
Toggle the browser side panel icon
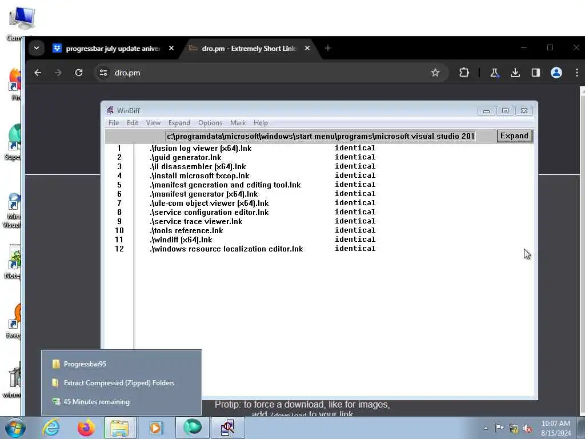tap(536, 73)
